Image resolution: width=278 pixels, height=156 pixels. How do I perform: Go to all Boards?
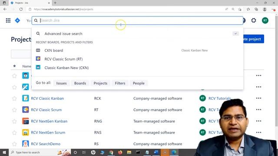click(x=80, y=83)
